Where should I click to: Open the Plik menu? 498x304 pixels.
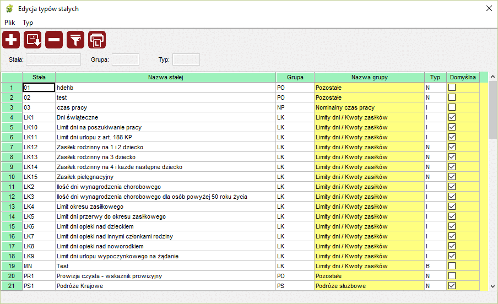pos(10,23)
